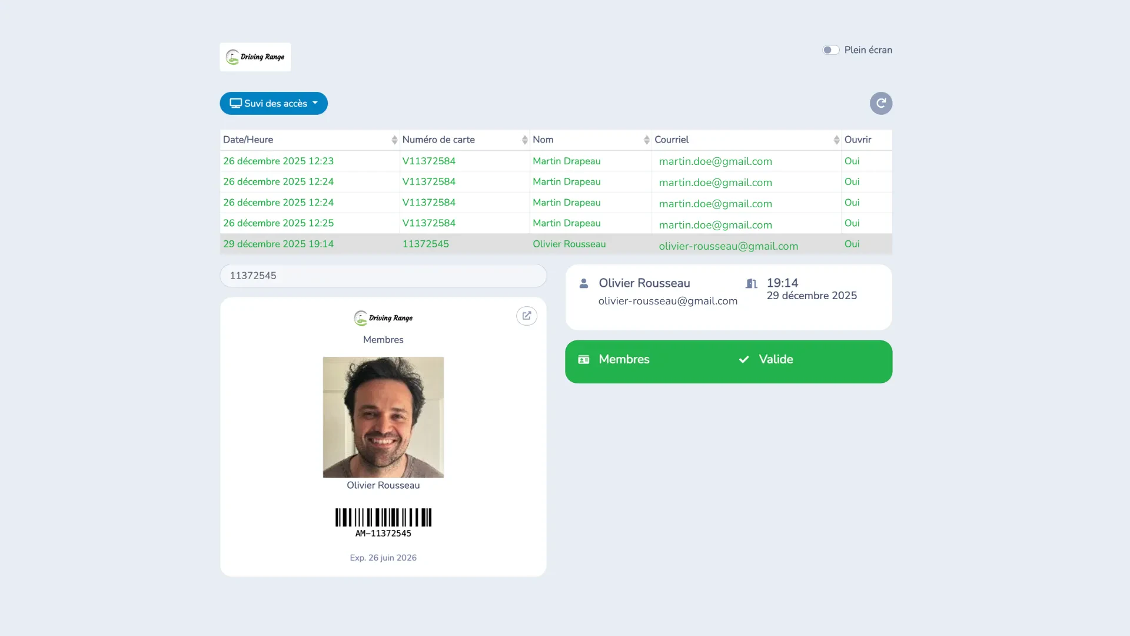Click the 29 décembre 2025 date in info panel
The image size is (1130, 636).
tap(812, 296)
